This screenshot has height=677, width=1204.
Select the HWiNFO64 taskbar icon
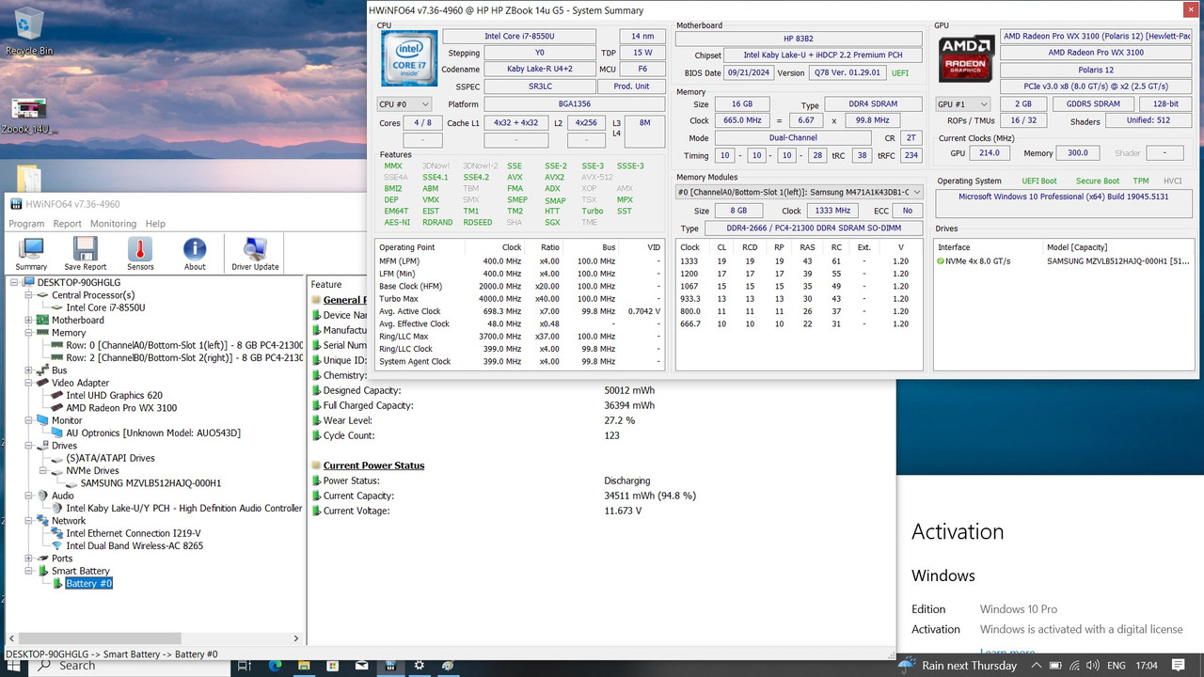pos(389,665)
